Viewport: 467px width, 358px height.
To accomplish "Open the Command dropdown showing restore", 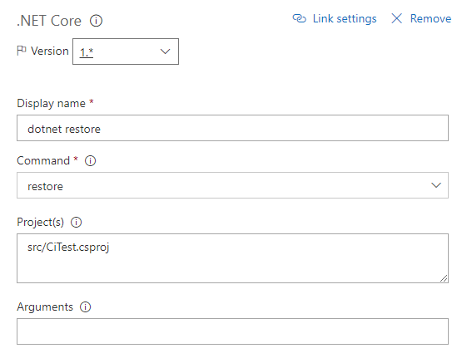I will [x=232, y=185].
